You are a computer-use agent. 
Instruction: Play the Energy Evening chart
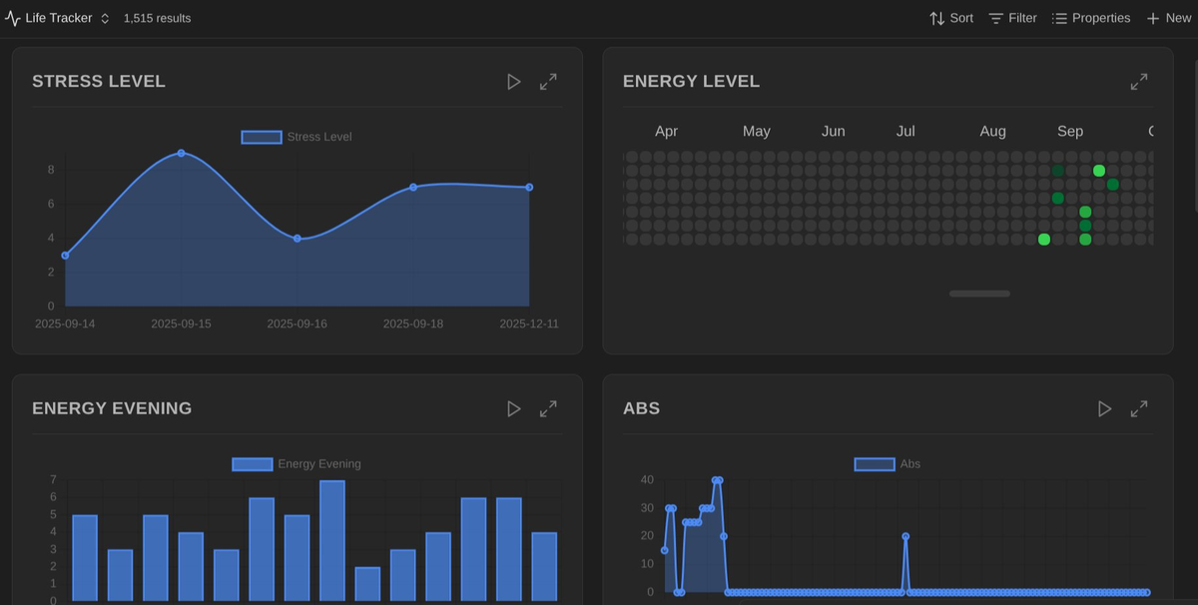pos(513,408)
